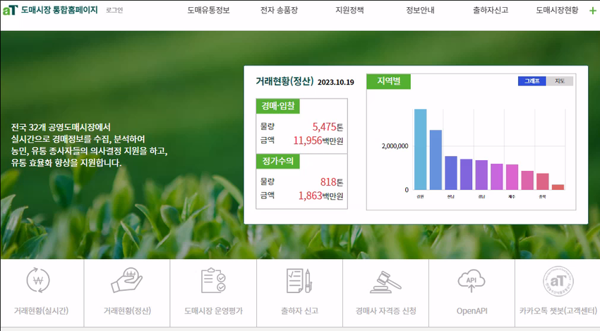Click the 전남 bar in chart
The width and height of the screenshot is (600, 331).
pyautogui.click(x=451, y=173)
